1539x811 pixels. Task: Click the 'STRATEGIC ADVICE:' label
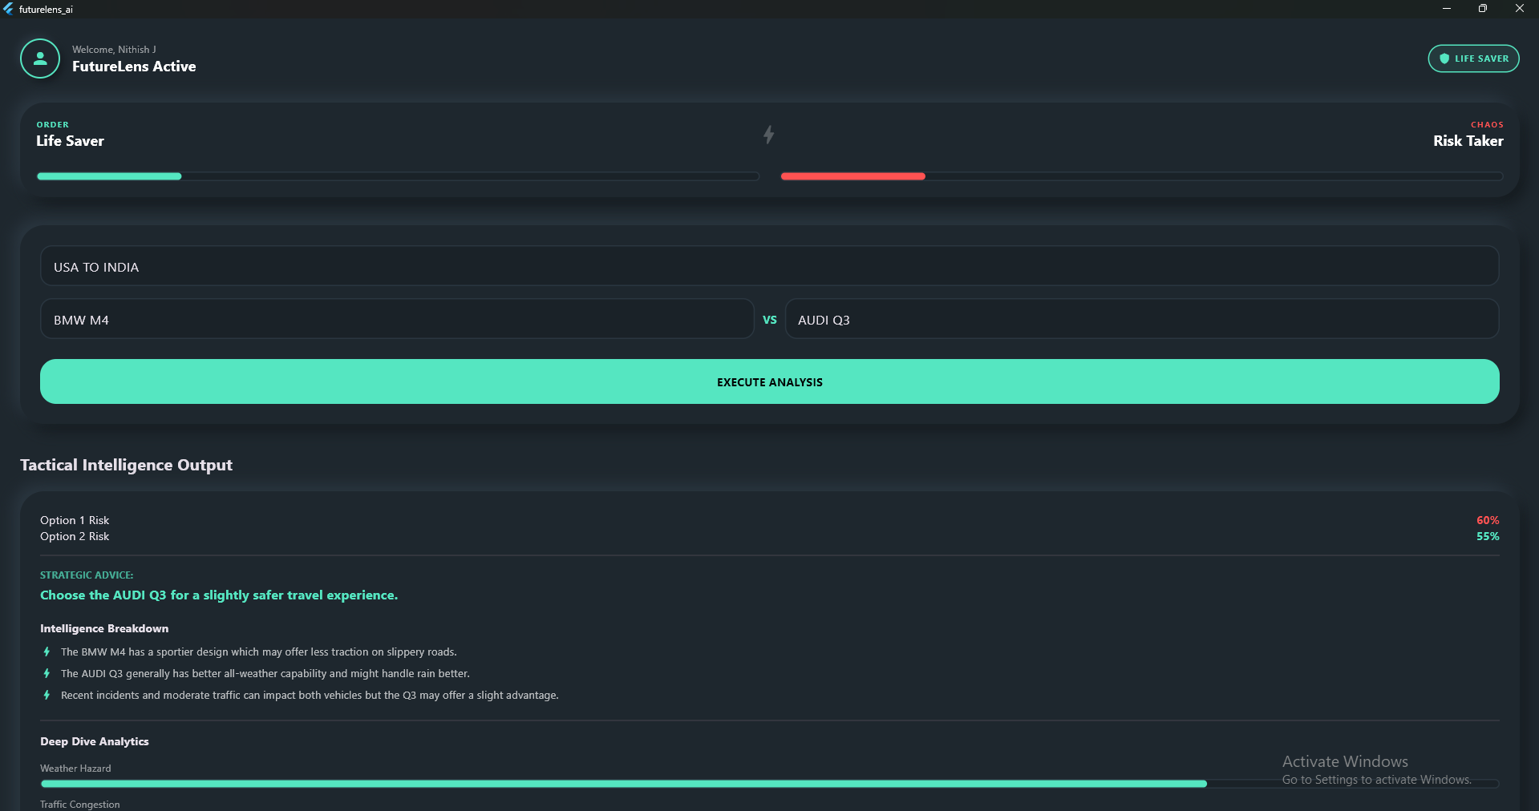(x=87, y=575)
